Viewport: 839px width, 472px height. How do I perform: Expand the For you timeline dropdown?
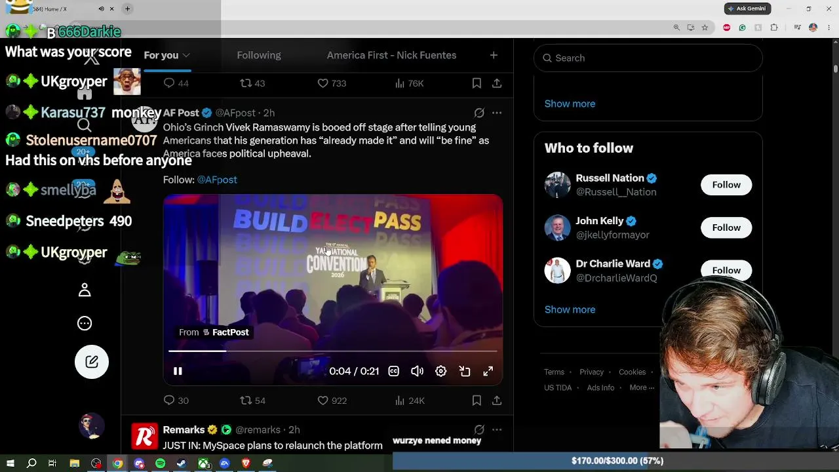tap(186, 56)
